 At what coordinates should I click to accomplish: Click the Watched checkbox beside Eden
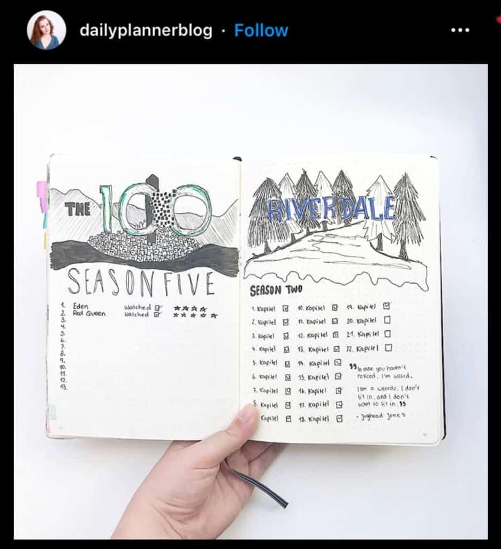tap(158, 307)
